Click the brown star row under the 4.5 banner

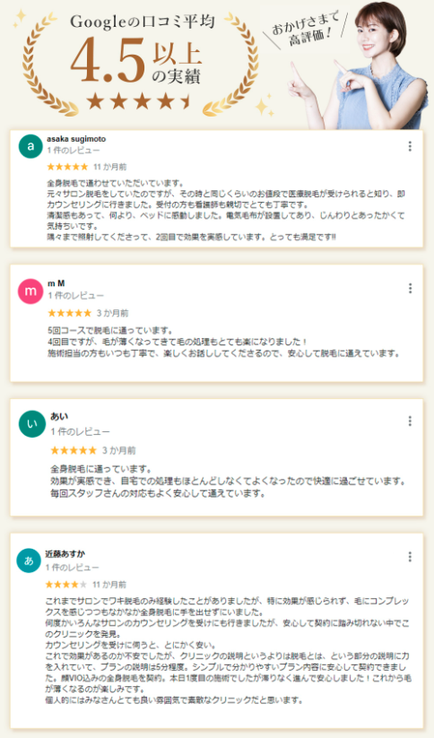[x=139, y=100]
